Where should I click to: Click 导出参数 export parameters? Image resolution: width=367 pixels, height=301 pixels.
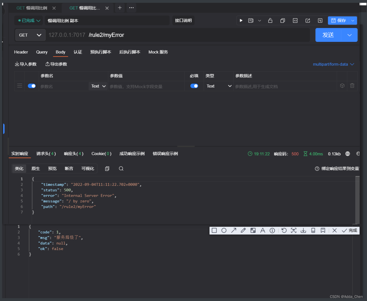point(56,64)
